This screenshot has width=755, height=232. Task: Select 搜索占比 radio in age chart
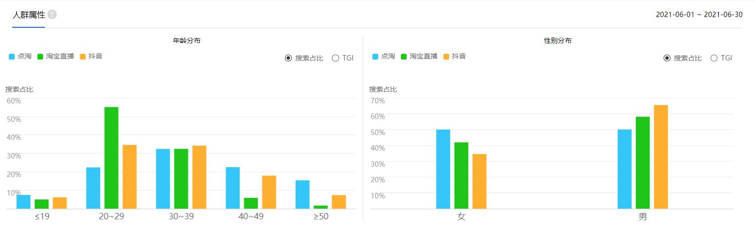point(288,58)
